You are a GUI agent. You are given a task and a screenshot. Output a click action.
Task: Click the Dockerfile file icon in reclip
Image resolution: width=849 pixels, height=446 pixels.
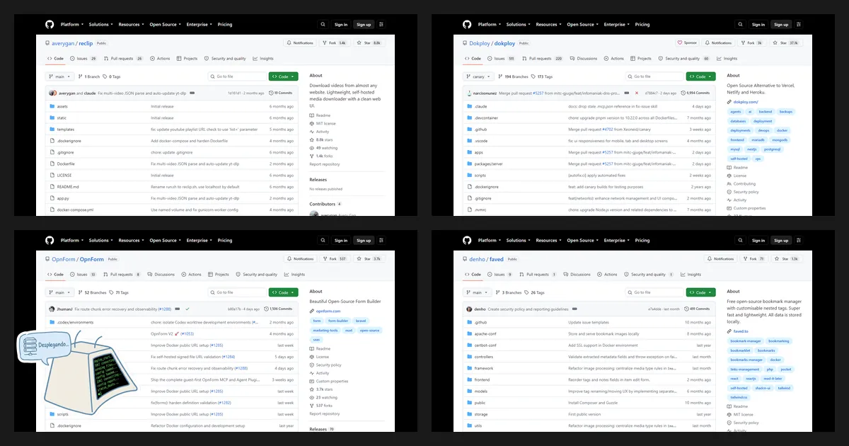52,164
